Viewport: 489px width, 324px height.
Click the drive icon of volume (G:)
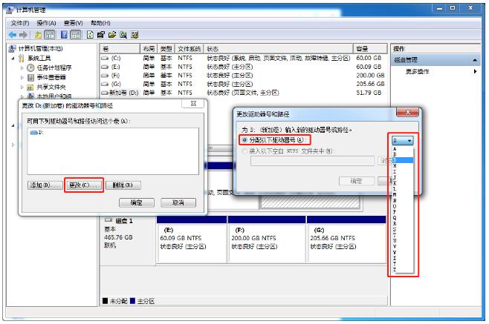[x=105, y=84]
